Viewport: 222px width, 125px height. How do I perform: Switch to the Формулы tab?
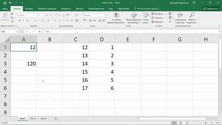tap(66, 9)
